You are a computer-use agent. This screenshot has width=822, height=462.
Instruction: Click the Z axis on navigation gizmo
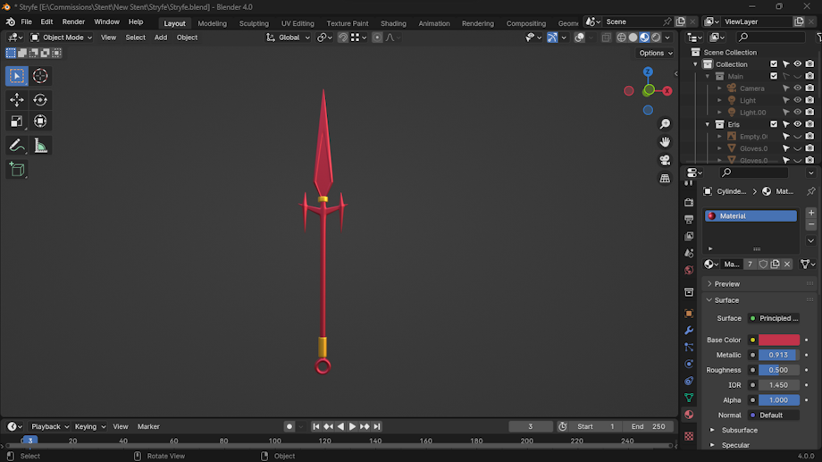pyautogui.click(x=648, y=71)
